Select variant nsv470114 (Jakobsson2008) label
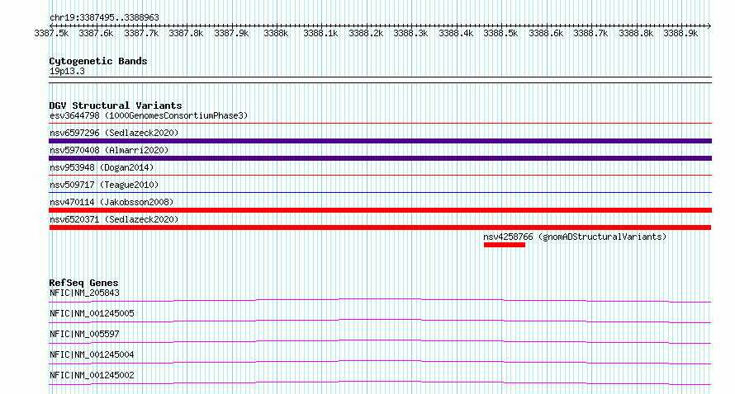Image resolution: width=735 pixels, height=394 pixels. click(x=111, y=202)
